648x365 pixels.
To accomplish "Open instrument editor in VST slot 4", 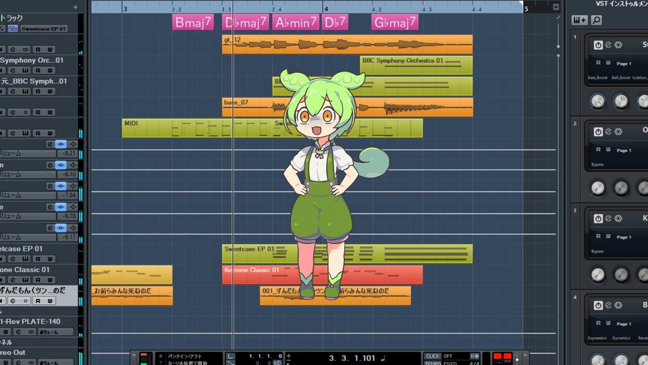I will (608, 305).
